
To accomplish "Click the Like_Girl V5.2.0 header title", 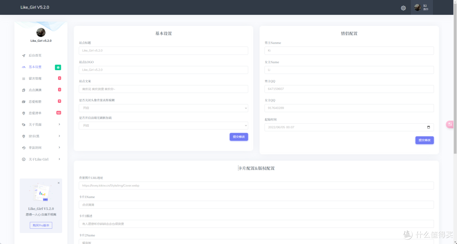I will tap(35, 7).
